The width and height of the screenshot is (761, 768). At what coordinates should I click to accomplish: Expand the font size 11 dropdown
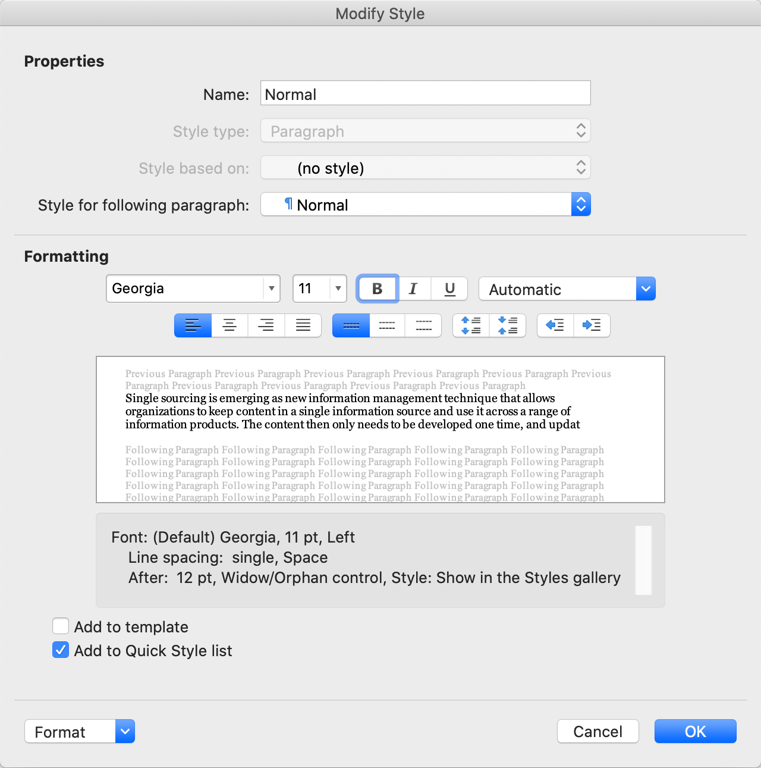[x=338, y=289]
